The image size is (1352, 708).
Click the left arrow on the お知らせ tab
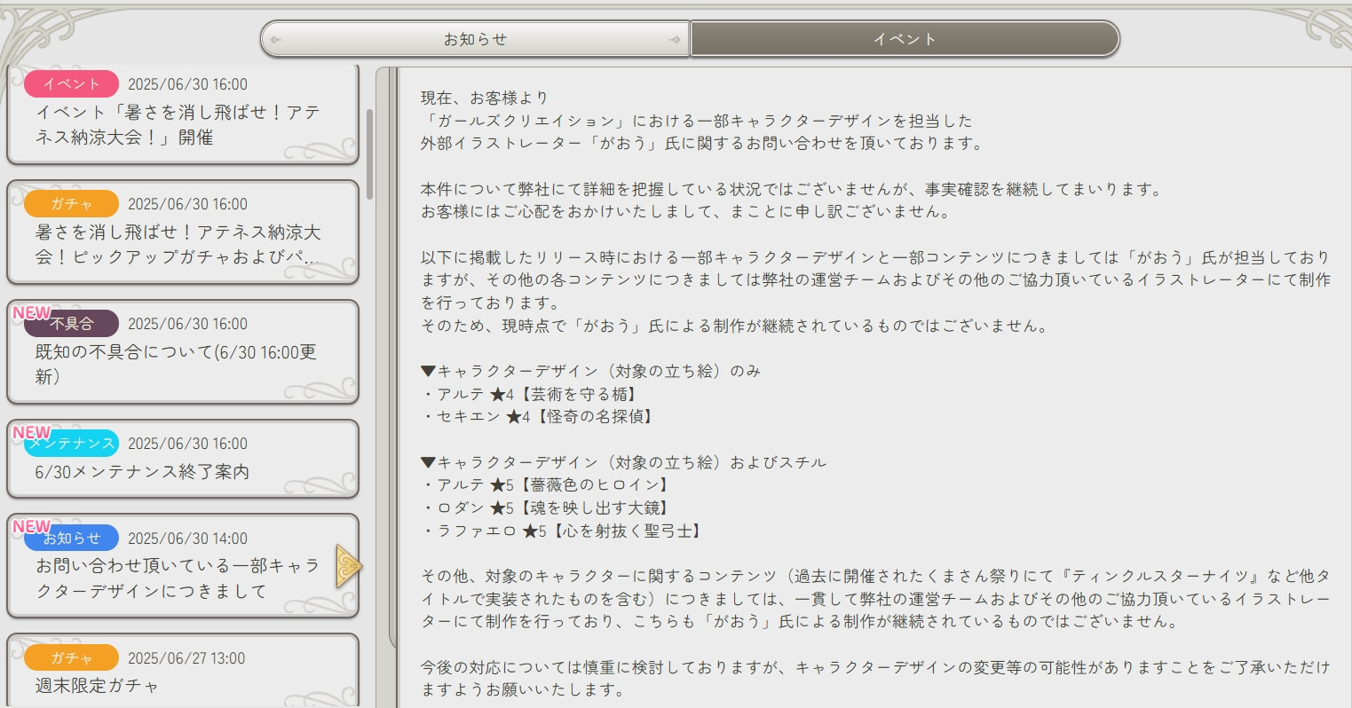click(275, 39)
